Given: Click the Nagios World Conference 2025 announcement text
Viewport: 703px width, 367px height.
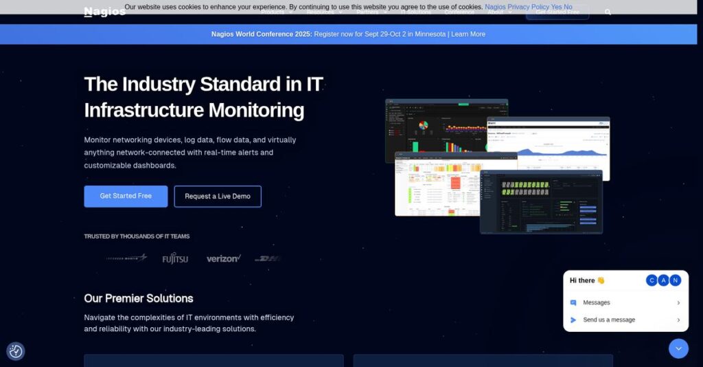Looking at the screenshot, I should [262, 34].
